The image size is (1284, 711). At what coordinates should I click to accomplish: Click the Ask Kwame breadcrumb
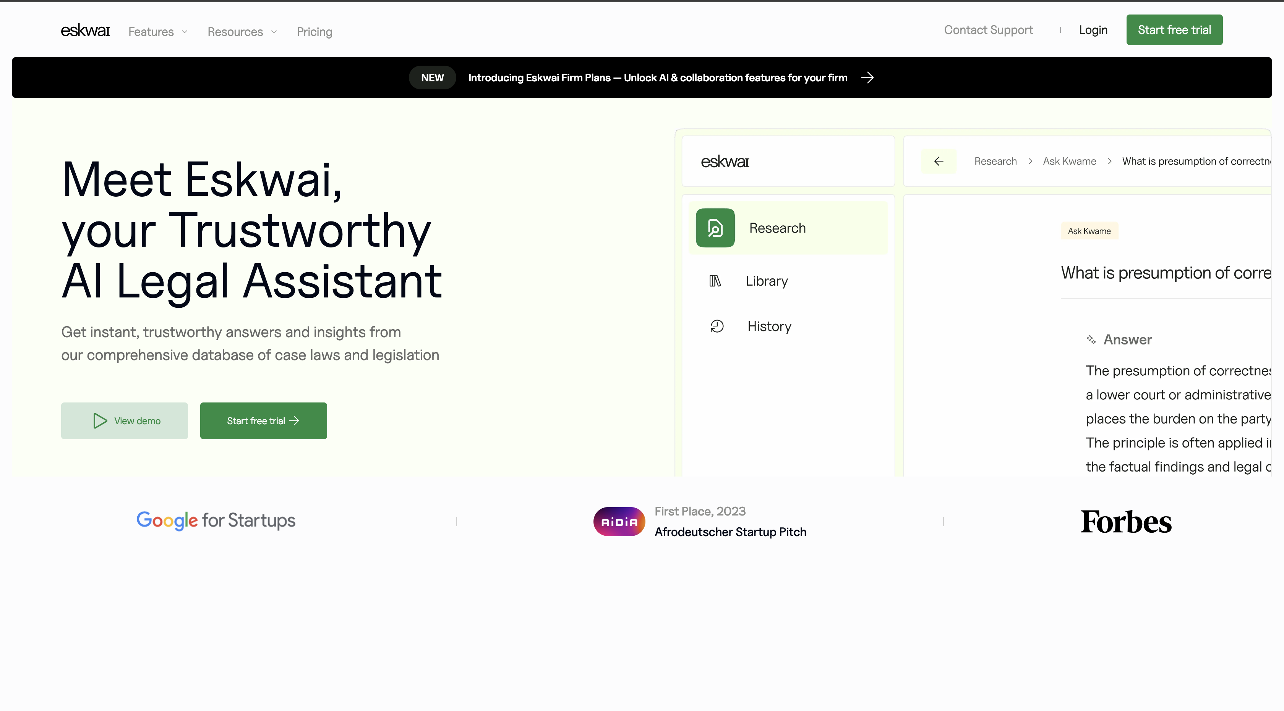(x=1069, y=161)
